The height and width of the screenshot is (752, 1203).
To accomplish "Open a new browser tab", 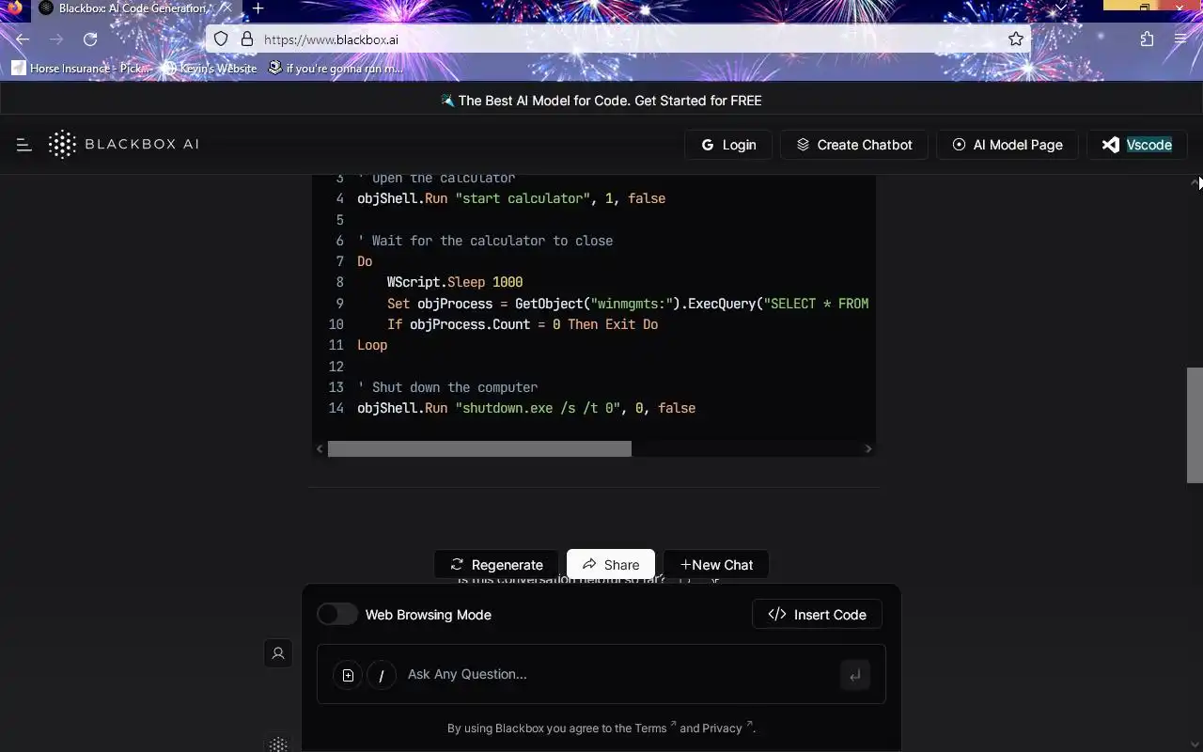I will 258,8.
